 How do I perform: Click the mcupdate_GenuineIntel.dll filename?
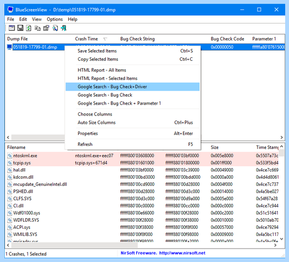[x=40, y=184]
